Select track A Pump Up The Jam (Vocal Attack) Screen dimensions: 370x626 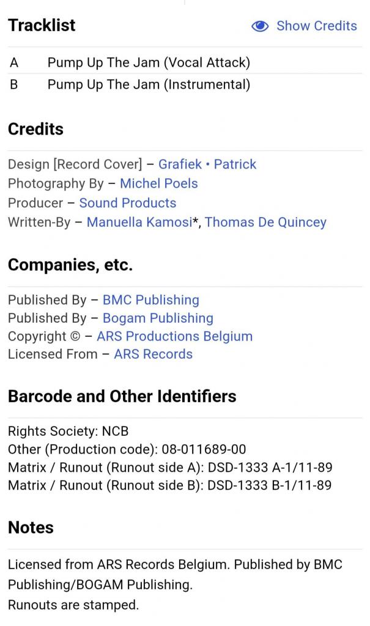149,62
